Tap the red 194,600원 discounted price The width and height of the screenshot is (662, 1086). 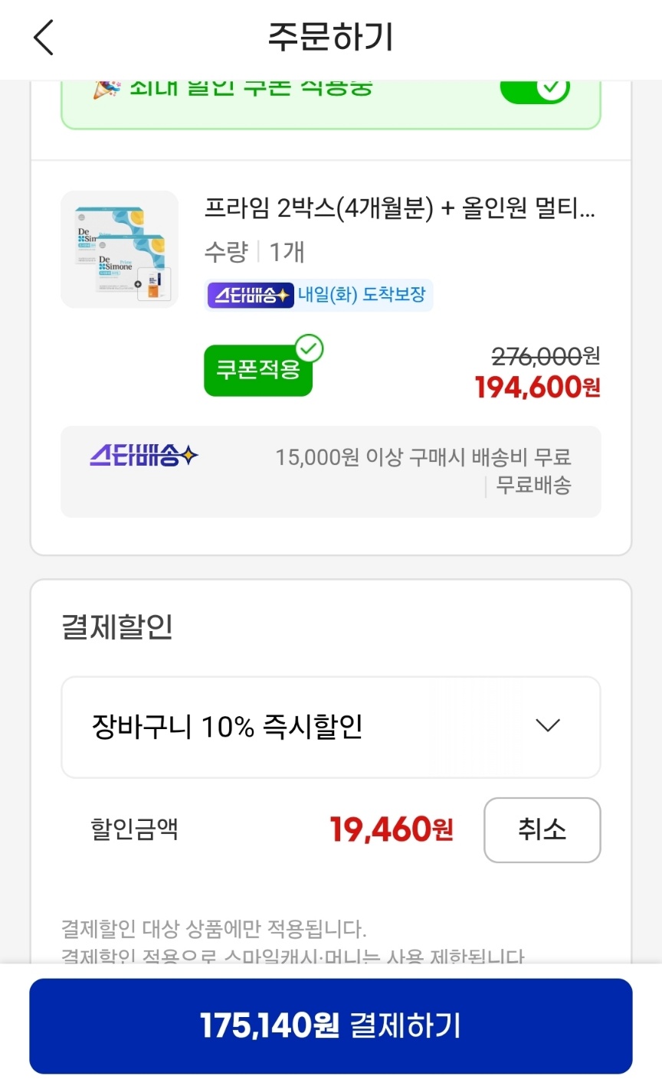click(x=537, y=388)
